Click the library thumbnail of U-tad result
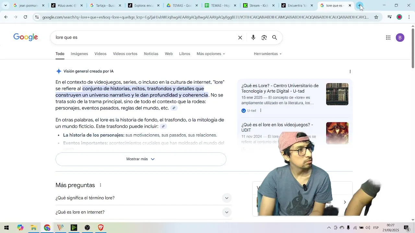The width and height of the screenshot is (415, 233). tap(337, 94)
